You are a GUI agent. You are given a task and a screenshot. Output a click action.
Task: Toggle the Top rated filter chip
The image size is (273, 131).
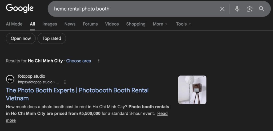pos(52,38)
